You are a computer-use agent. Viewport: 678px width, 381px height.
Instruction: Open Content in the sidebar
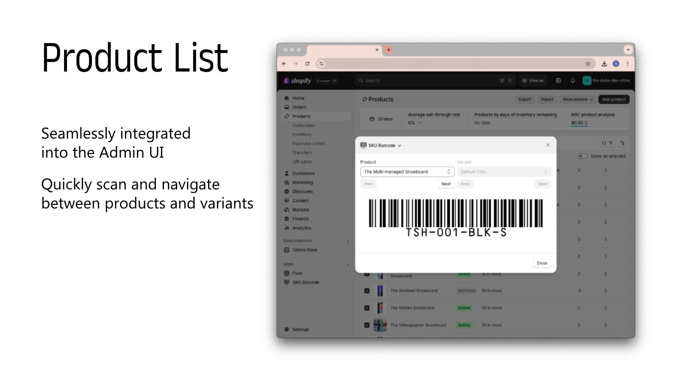click(x=300, y=201)
